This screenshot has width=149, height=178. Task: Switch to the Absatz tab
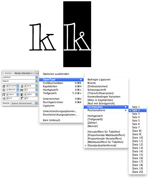[x=18, y=73]
